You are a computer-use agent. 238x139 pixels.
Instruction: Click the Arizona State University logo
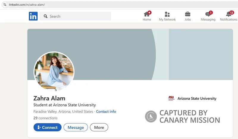click(x=171, y=98)
